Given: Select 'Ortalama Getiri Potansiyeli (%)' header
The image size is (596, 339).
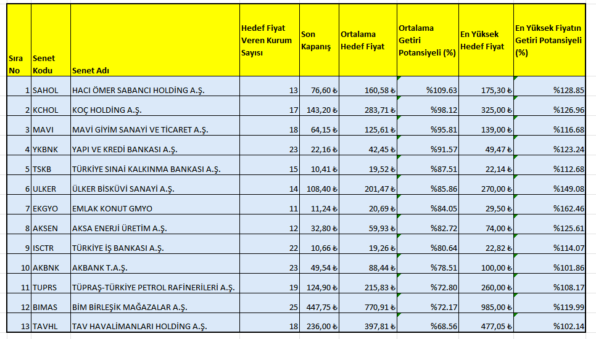Looking at the screenshot, I should click(428, 40).
